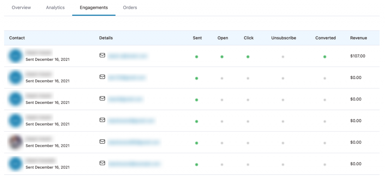The width and height of the screenshot is (385, 178).
Task: Select the Engagements tab
Action: coord(94,8)
